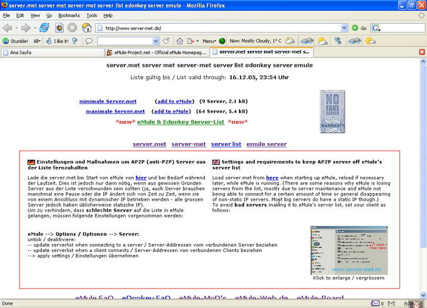Screen dimensions: 427x308
Task: Close the current tab with red X
Action: pyautogui.click(x=422, y=52)
